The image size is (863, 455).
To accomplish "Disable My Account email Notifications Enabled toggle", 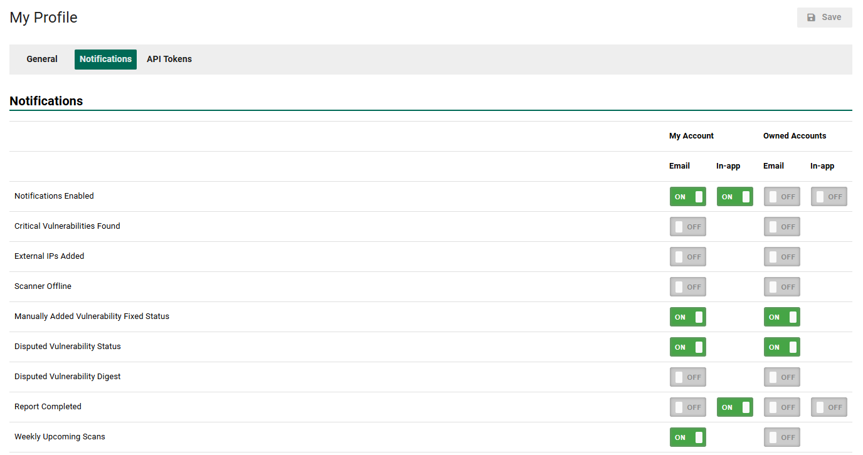I will click(687, 197).
